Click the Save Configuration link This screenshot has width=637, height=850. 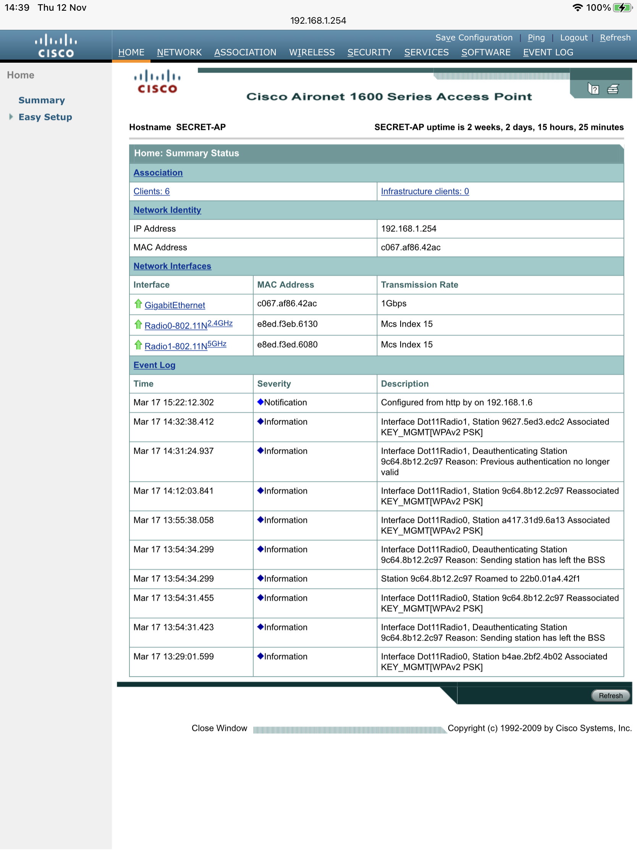coord(474,38)
